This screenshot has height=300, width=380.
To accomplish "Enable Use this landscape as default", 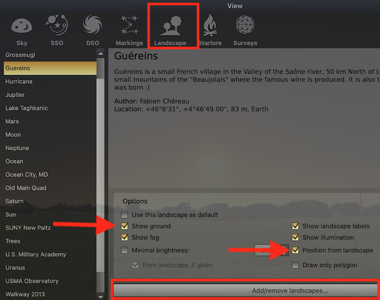I will click(124, 214).
